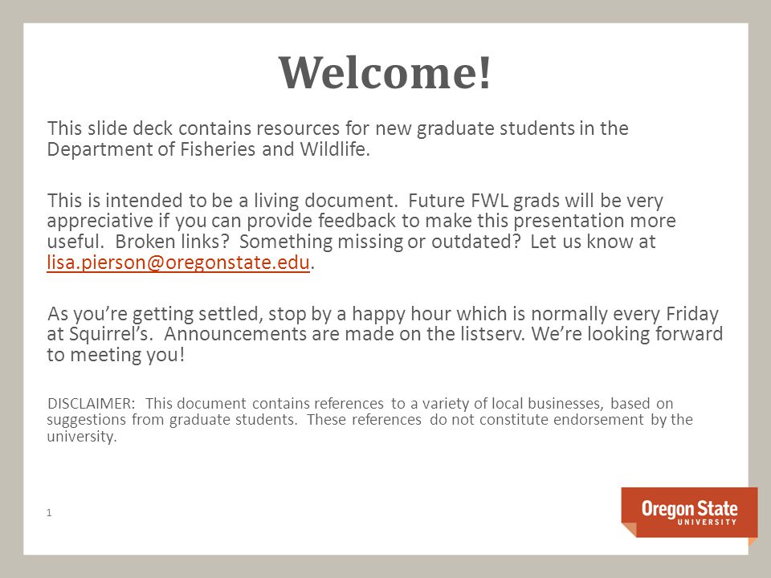Click the word 'Friday' in third paragraph

(x=692, y=314)
